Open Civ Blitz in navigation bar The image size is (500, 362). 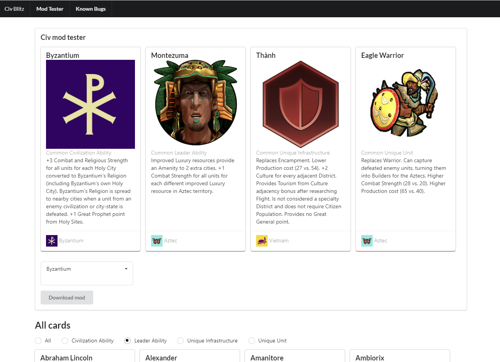(x=15, y=9)
